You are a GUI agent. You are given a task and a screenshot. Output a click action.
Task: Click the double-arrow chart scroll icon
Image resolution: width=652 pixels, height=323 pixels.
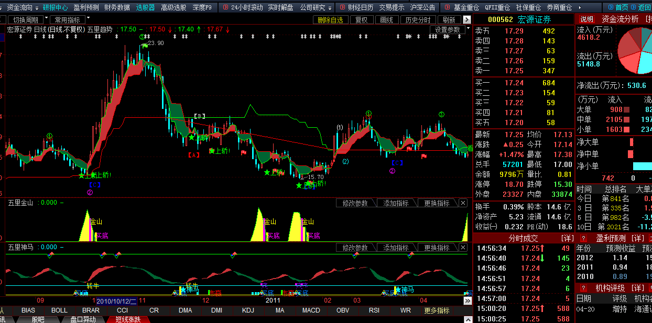(468, 301)
